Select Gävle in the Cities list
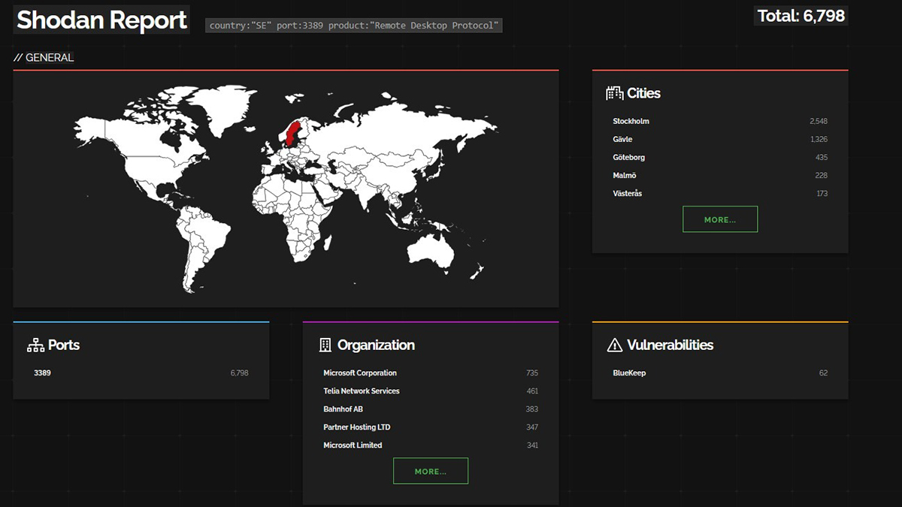Image resolution: width=902 pixels, height=507 pixels. click(622, 139)
